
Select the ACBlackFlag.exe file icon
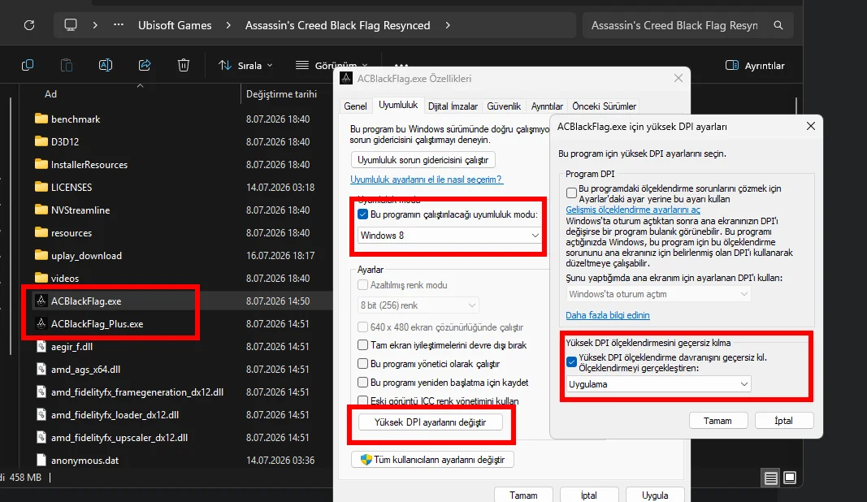tap(41, 301)
